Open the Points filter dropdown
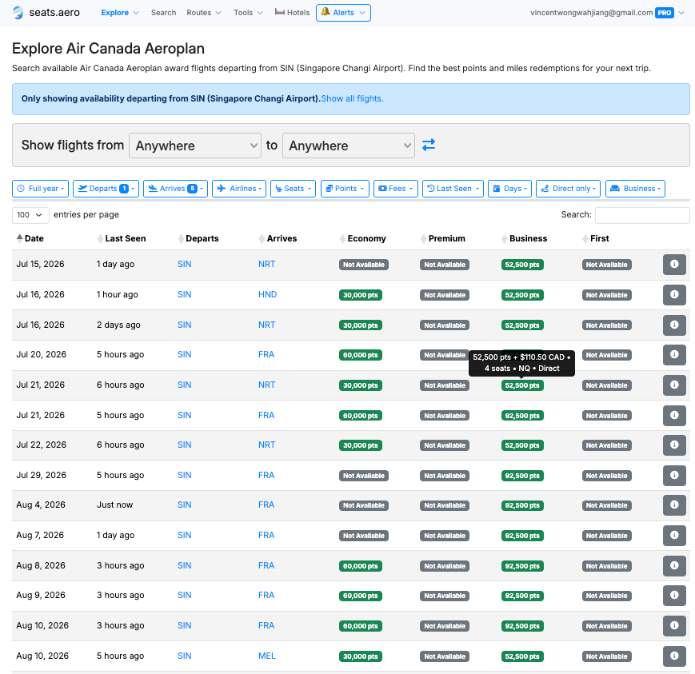This screenshot has height=674, width=695. click(345, 189)
